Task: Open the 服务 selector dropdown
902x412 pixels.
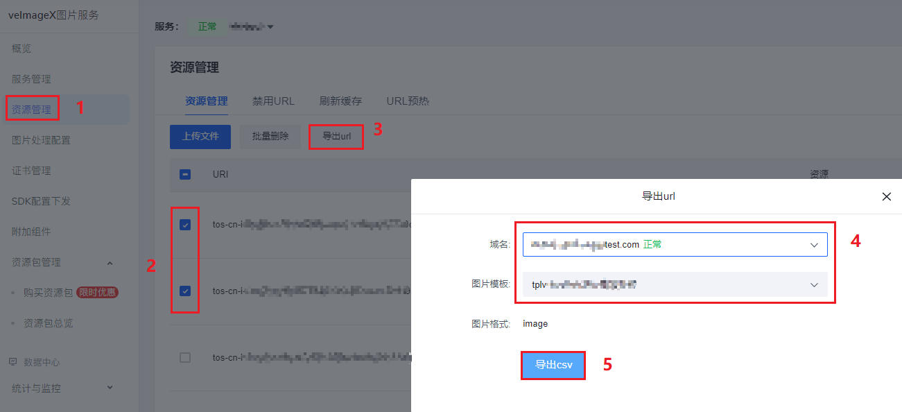Action: [x=251, y=26]
